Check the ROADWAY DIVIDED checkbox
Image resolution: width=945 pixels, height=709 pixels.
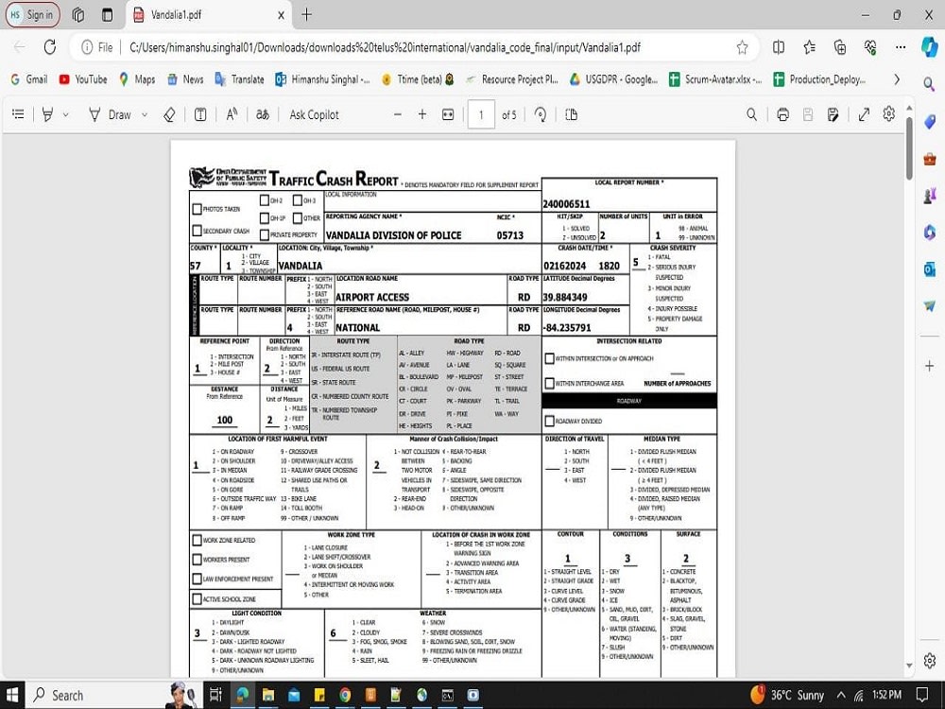click(550, 421)
